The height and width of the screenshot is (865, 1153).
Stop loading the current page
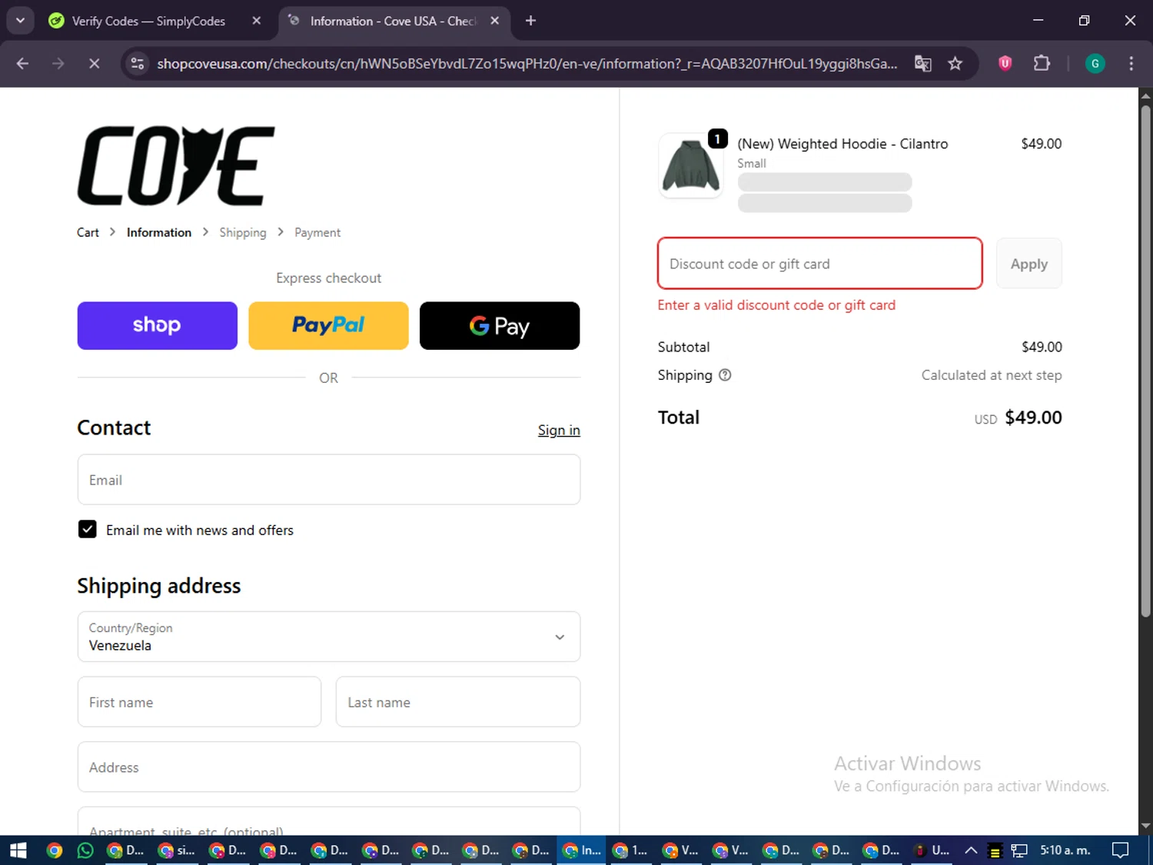95,63
